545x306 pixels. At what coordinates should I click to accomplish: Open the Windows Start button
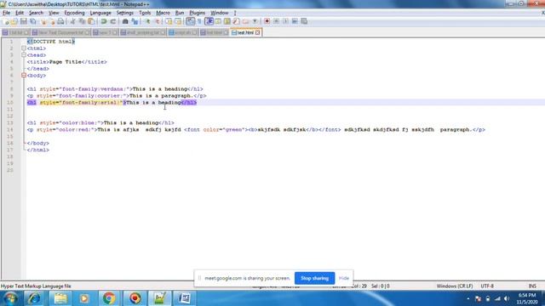point(10,298)
